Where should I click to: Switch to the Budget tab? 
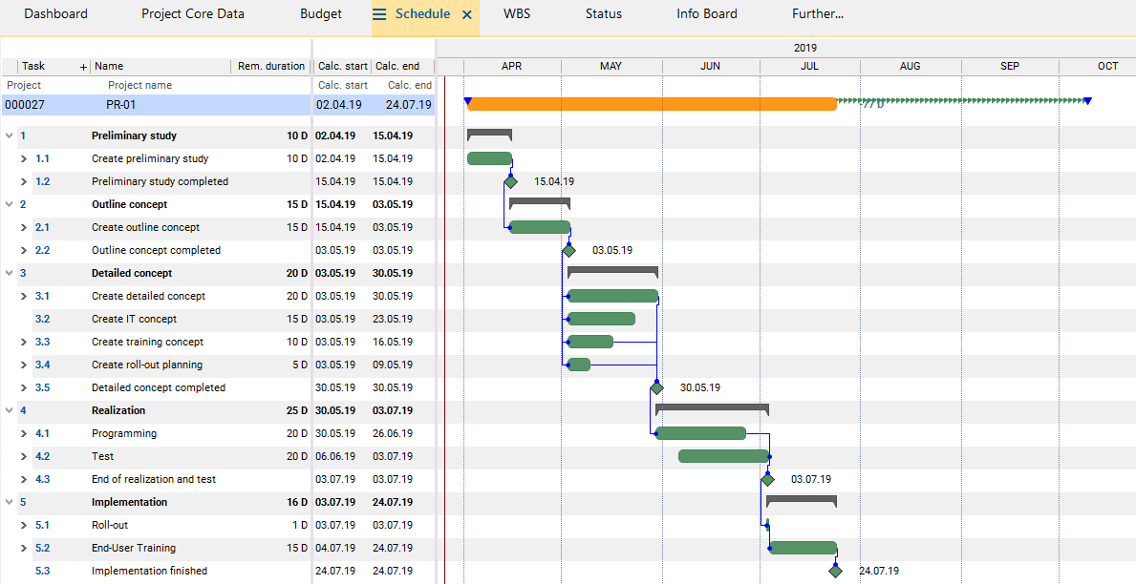[320, 14]
